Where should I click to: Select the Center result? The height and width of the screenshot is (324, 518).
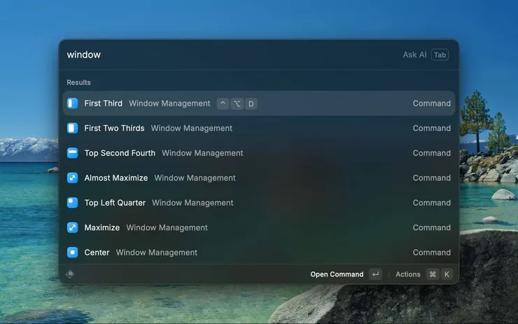(x=259, y=253)
